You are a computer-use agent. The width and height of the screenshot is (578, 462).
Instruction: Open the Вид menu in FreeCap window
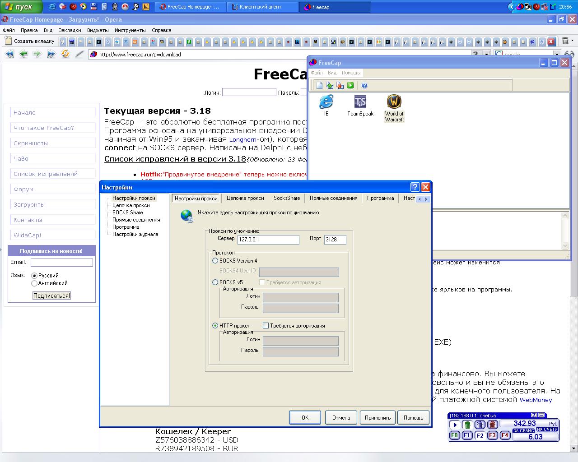332,73
